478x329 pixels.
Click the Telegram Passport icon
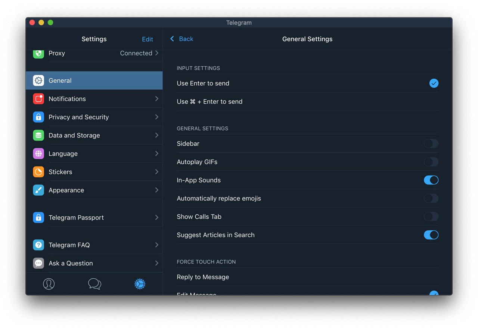click(x=38, y=218)
